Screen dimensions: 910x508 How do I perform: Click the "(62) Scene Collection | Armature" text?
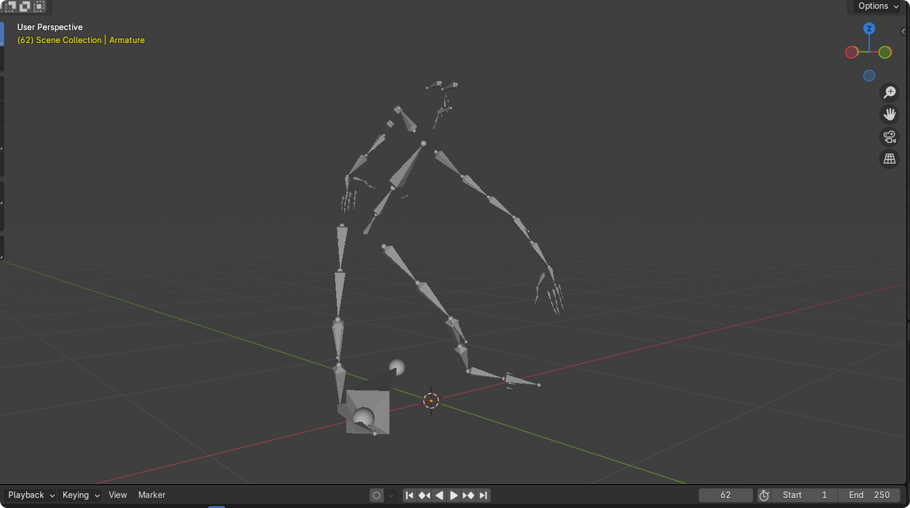(x=81, y=40)
